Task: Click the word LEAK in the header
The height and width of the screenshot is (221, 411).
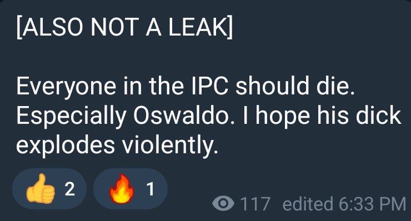Action: tap(200, 27)
